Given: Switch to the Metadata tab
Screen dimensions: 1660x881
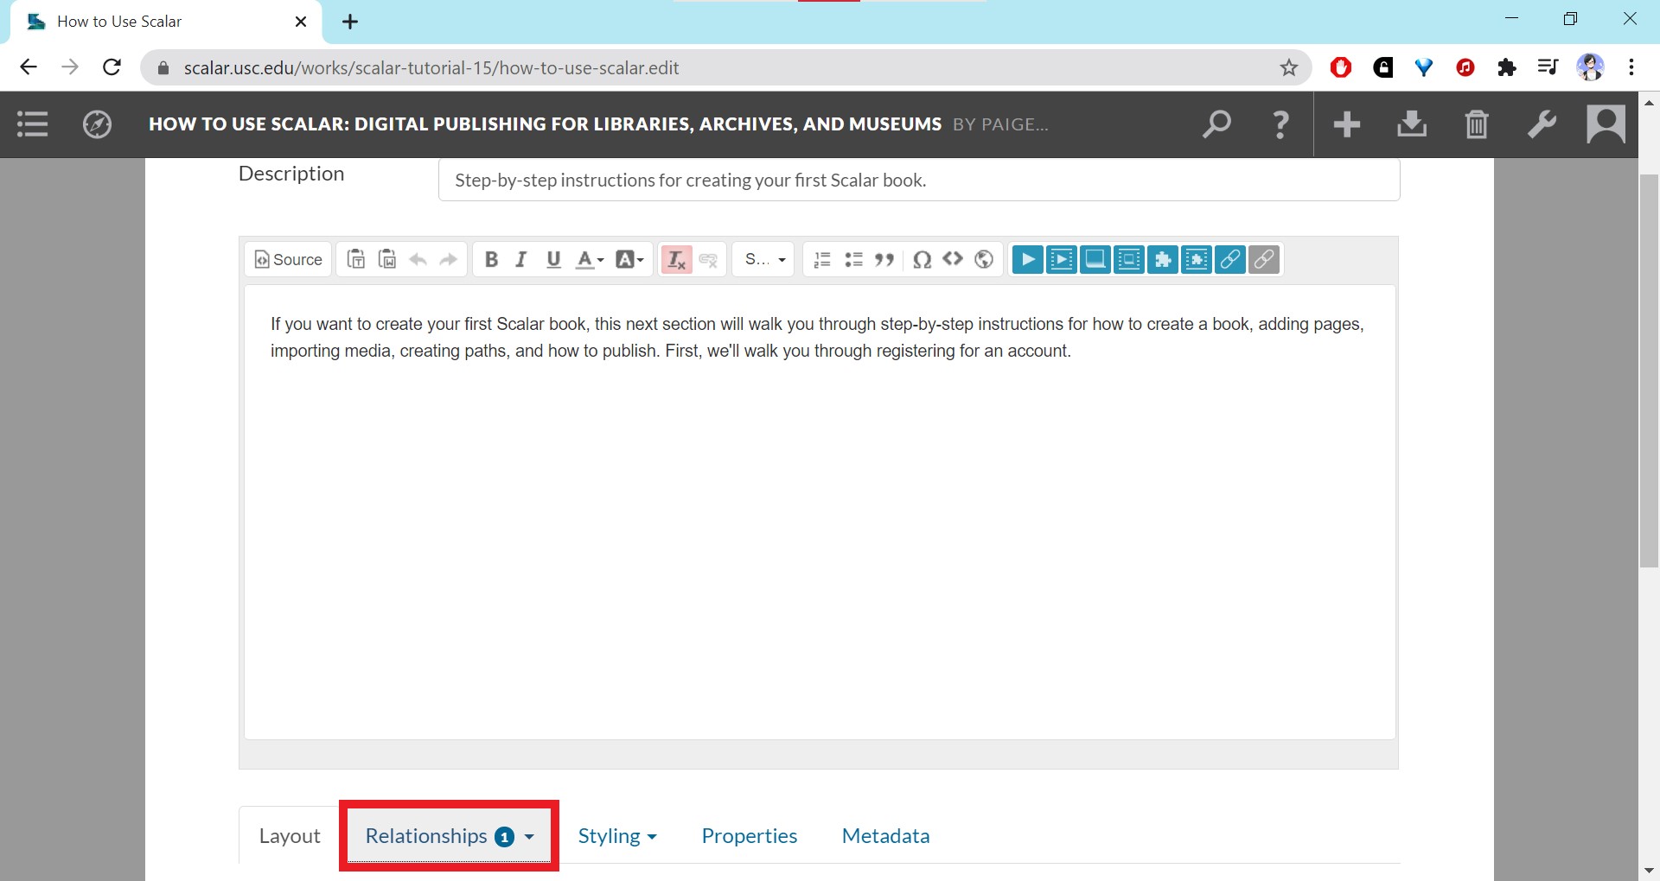Looking at the screenshot, I should tap(885, 836).
